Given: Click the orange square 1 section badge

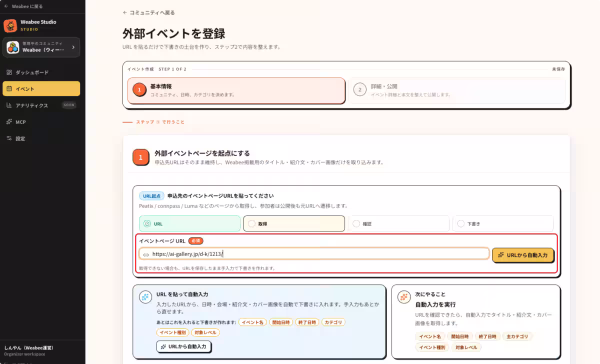Looking at the screenshot, I should [140, 157].
